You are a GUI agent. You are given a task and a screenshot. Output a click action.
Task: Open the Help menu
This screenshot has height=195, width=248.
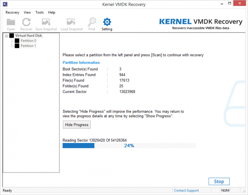coord(52,12)
